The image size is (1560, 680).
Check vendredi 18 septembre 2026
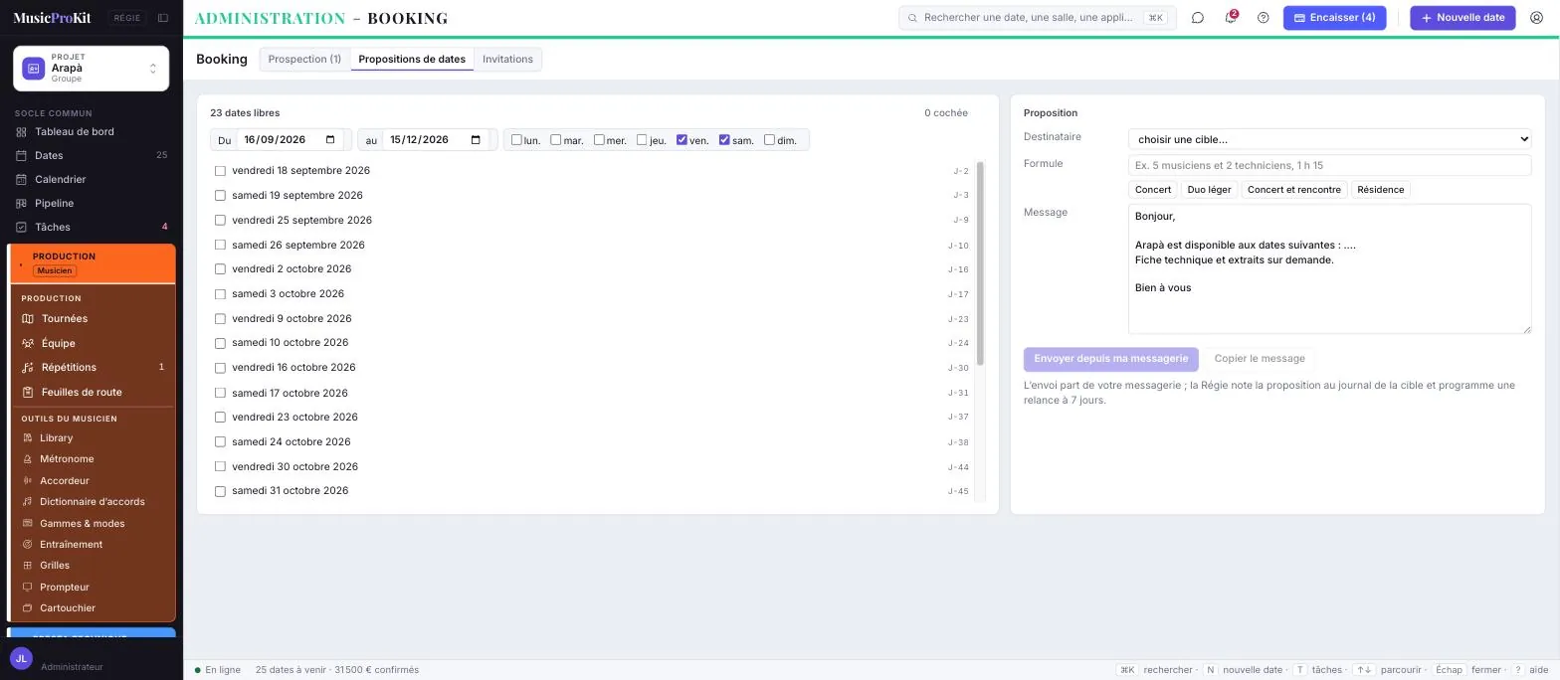(221, 171)
